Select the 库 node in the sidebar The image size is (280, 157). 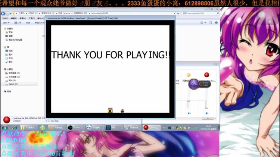(6, 47)
